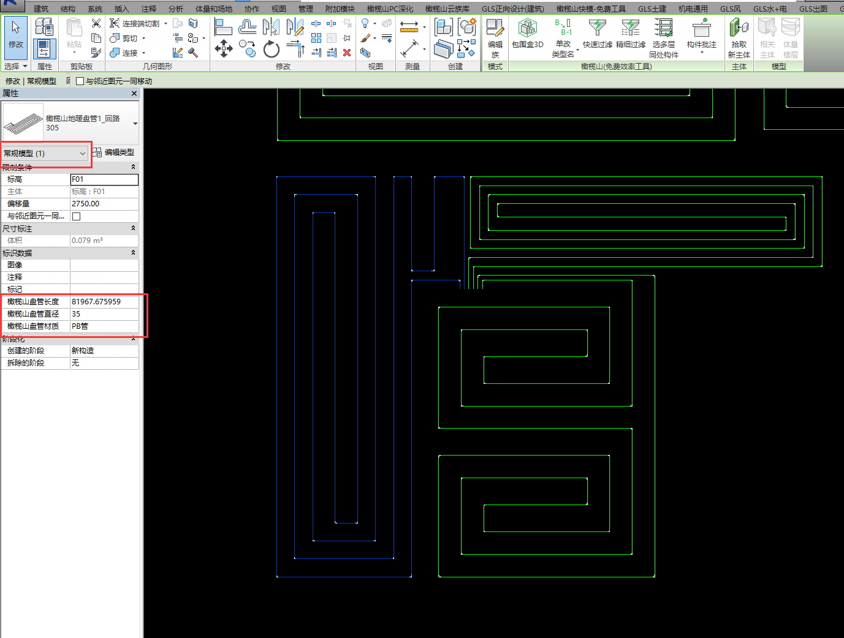Select the Align tool icon
The image size is (844, 638).
pos(224,26)
